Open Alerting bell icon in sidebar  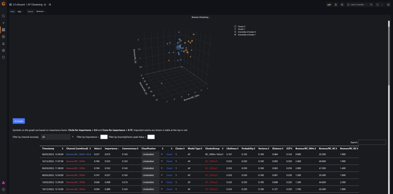point(3,44)
